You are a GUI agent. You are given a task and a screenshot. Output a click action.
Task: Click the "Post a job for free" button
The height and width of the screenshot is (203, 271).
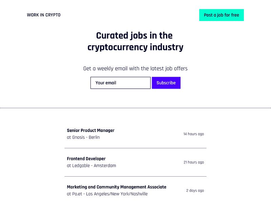(x=222, y=15)
